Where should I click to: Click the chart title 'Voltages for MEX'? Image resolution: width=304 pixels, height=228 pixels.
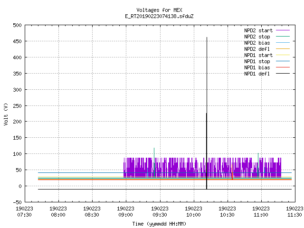click(x=159, y=10)
